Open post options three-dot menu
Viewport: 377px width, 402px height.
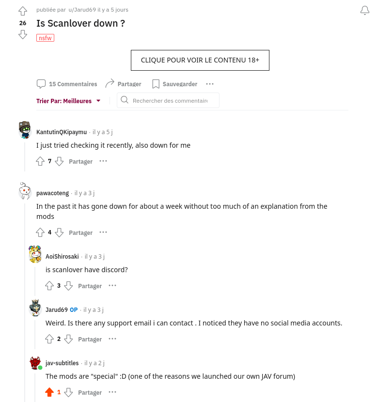(x=210, y=84)
